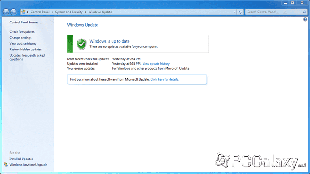The height and width of the screenshot is (174, 310).
Task: Minimize the Windows Update window
Action: (x=285, y=3)
